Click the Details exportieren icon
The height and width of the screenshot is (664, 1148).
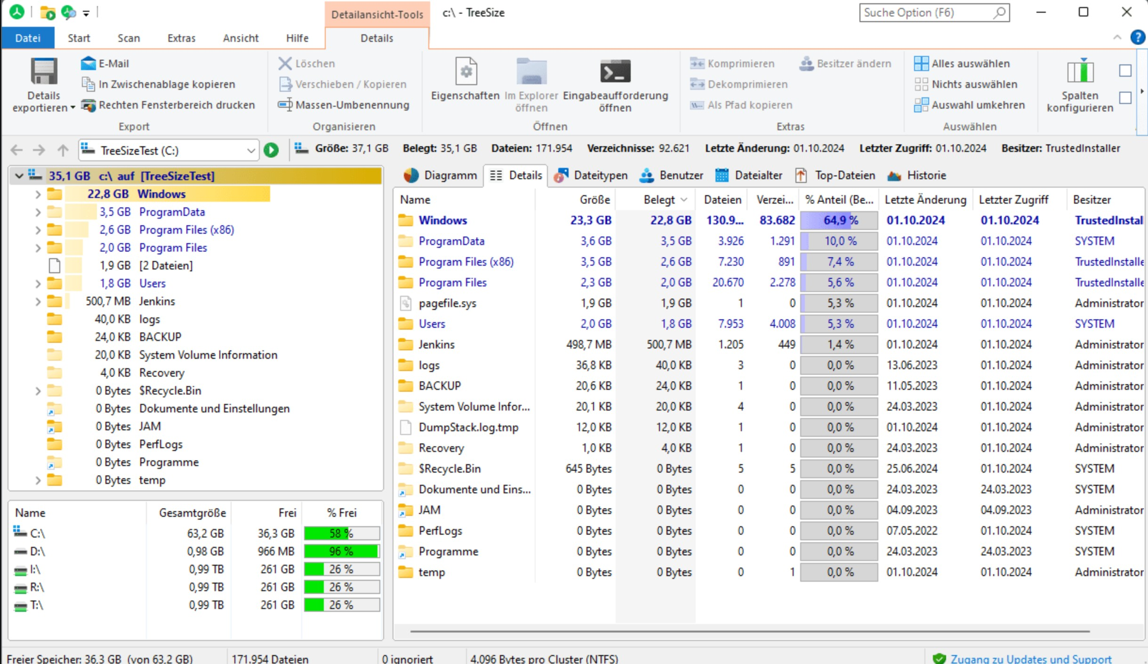click(44, 71)
